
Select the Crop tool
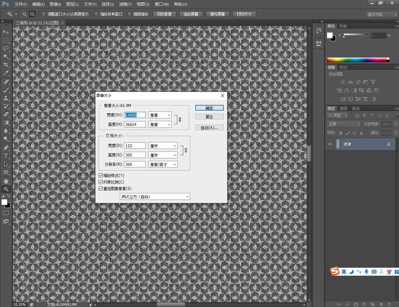6,65
